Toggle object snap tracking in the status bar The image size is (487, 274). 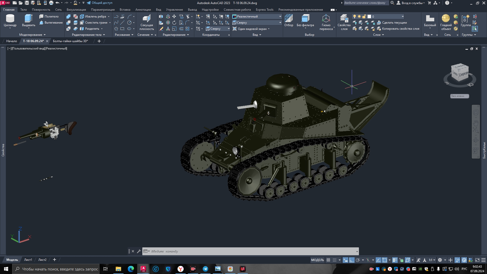pos(378,260)
